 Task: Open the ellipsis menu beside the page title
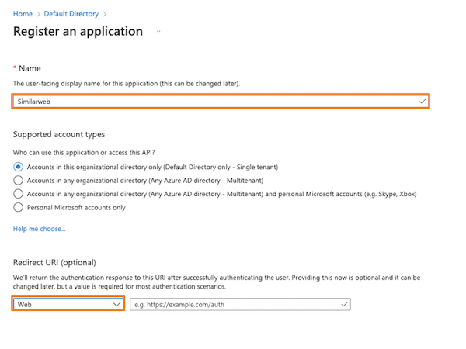click(x=160, y=32)
